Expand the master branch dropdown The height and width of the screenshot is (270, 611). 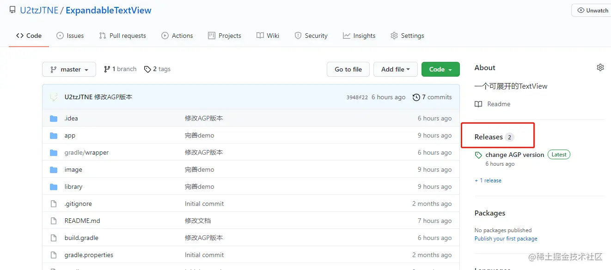point(69,69)
